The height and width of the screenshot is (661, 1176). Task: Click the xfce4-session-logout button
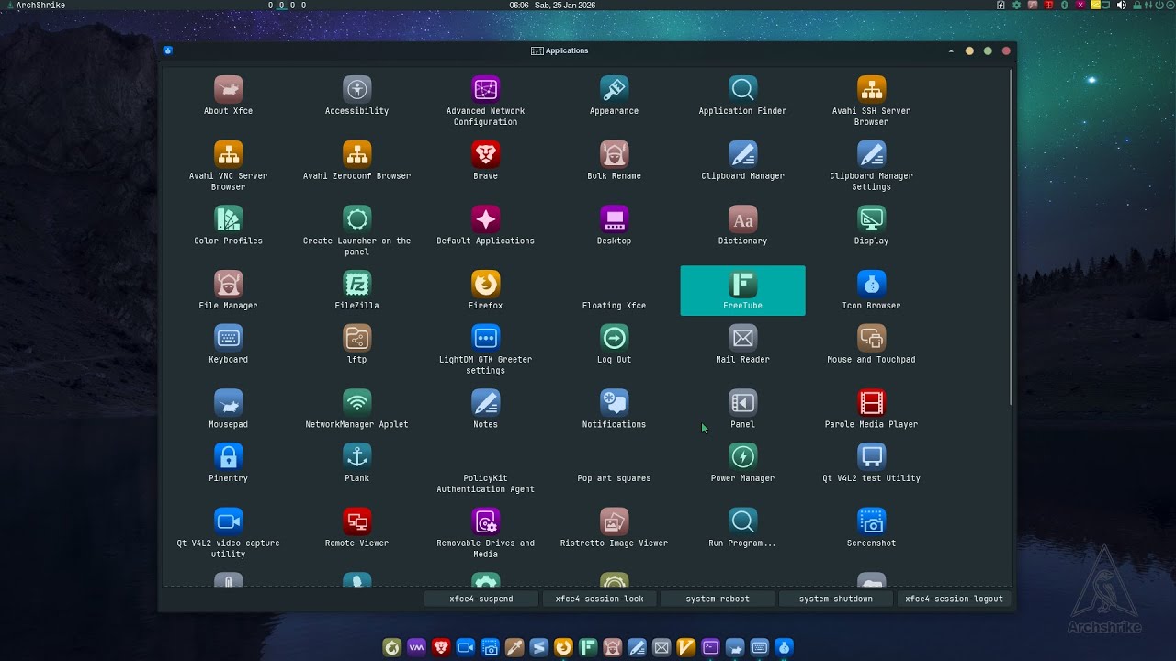pos(954,599)
